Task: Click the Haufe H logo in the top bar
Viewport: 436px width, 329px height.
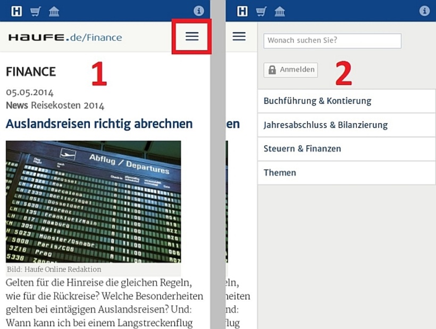Action: [x=16, y=10]
